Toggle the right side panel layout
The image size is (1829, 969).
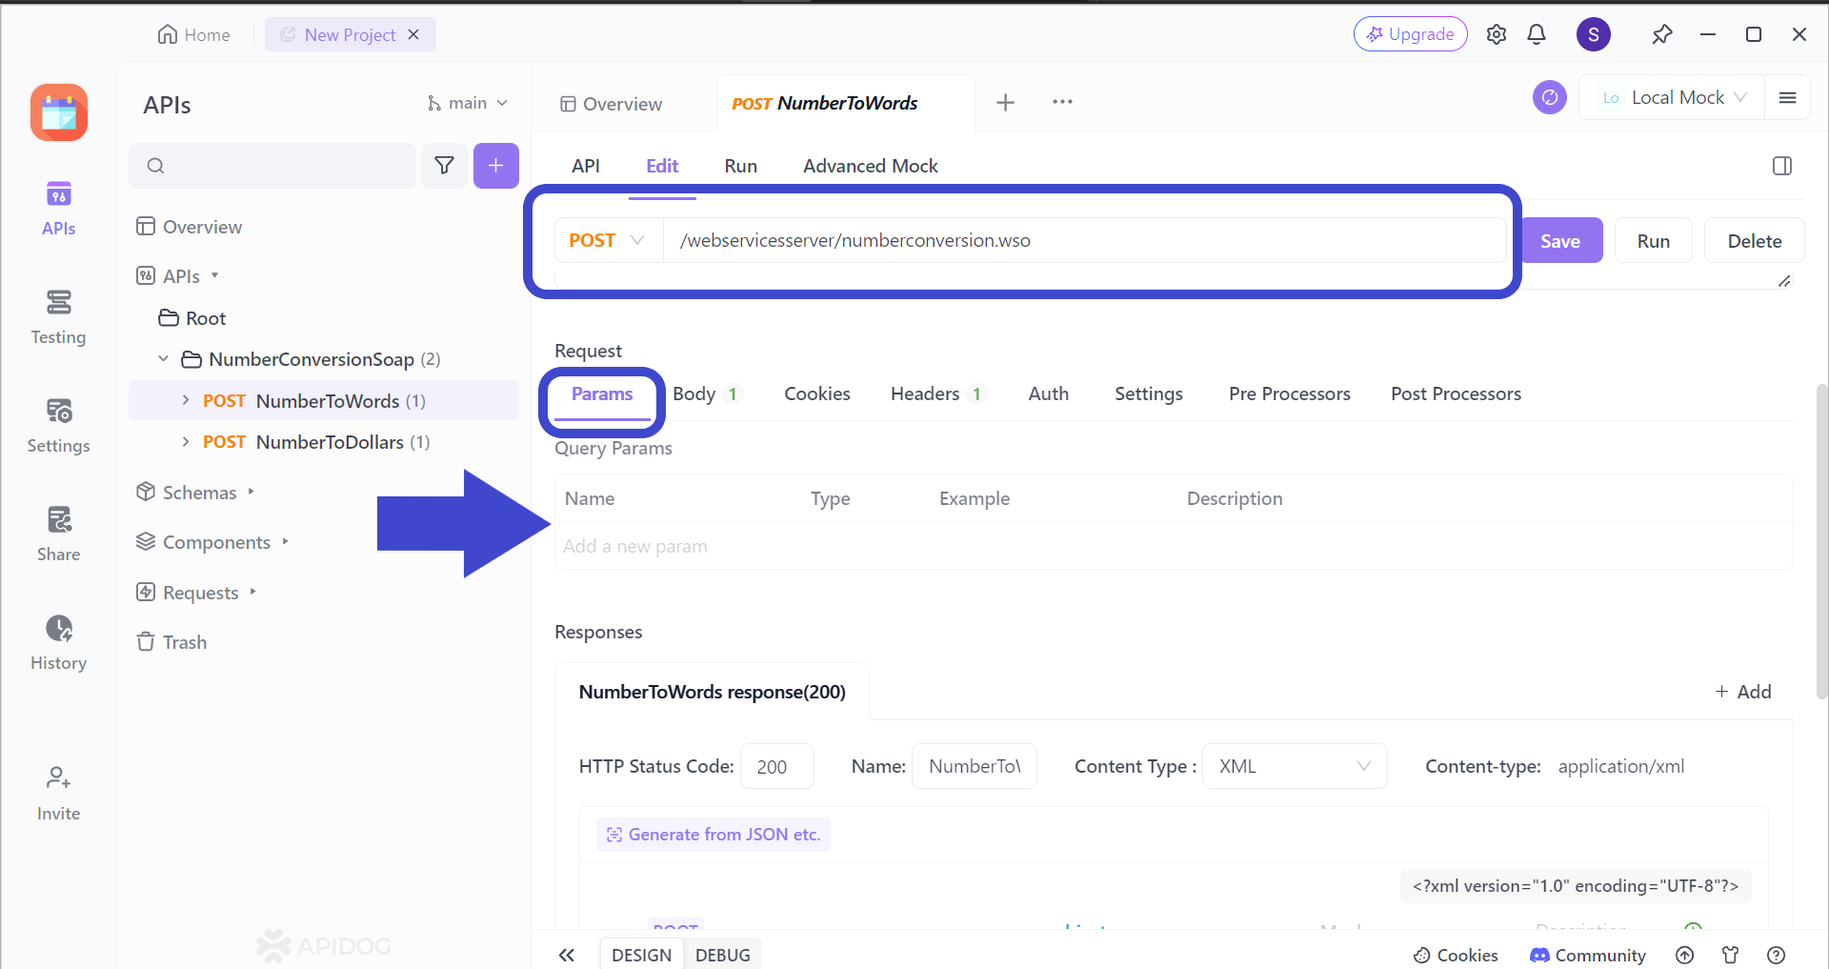(x=1781, y=166)
